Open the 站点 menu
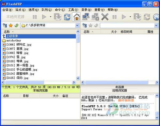The height and width of the screenshot is (126, 160). [21, 10]
